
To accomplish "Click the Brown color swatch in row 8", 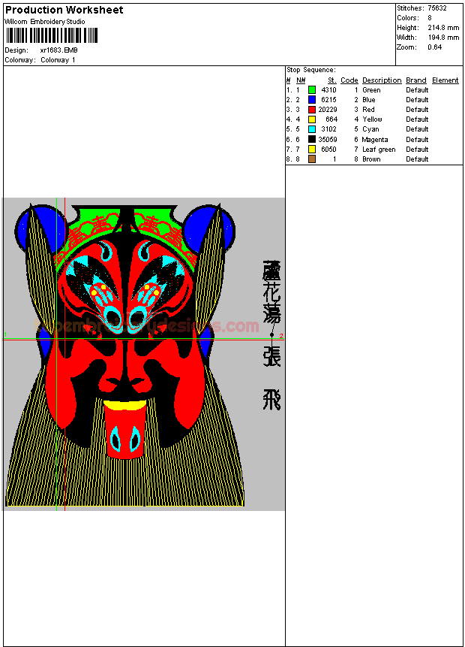I will 312,159.
